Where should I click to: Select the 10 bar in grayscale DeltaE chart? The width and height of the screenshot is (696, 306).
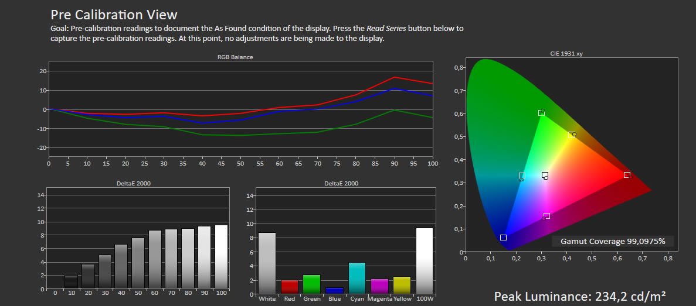coord(71,281)
